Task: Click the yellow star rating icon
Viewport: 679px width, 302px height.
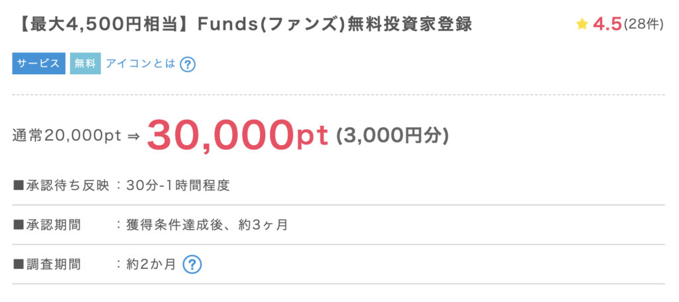Action: (x=582, y=25)
